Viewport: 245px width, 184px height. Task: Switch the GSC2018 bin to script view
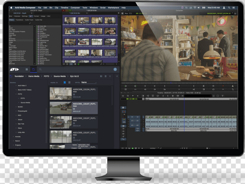75,64
